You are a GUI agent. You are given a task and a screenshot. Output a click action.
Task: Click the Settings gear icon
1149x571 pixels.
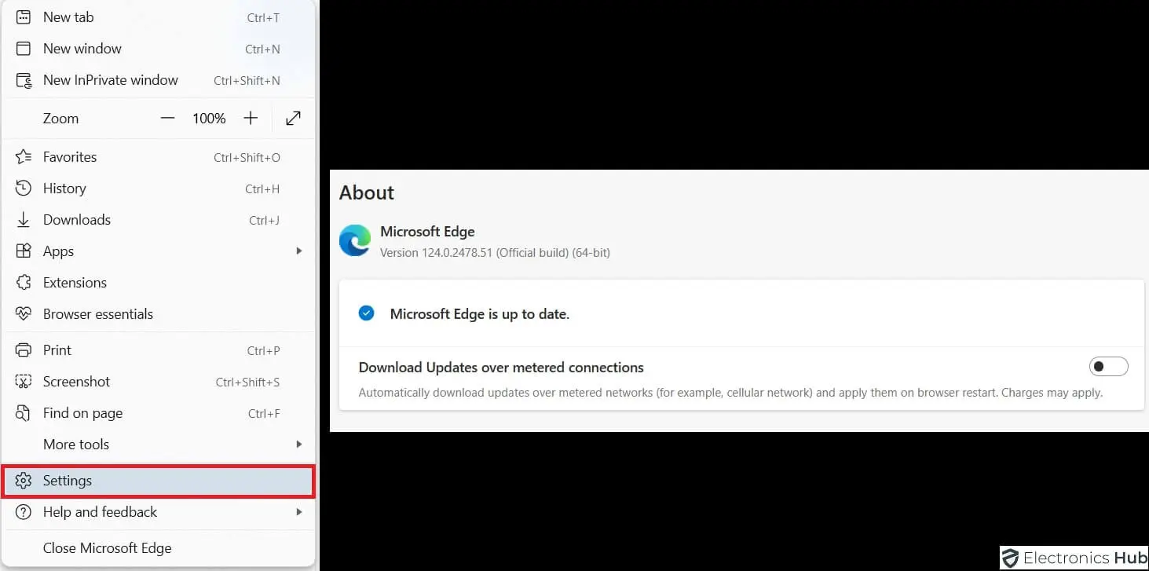tap(24, 481)
